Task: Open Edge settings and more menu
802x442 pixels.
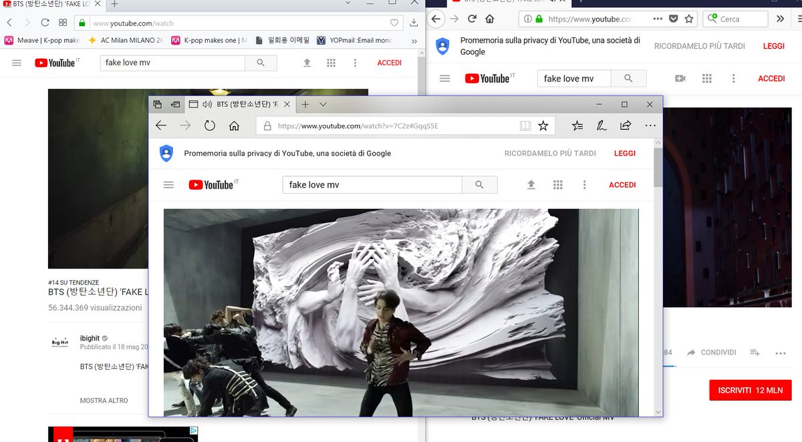Action: 650,126
